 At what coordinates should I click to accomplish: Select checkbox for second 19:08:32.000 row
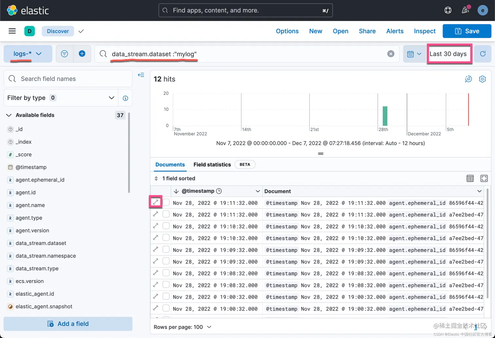(x=166, y=285)
